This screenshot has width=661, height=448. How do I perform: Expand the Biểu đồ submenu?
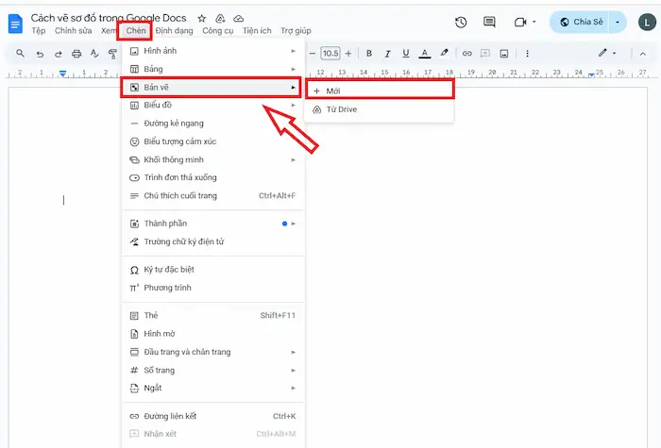(x=212, y=106)
